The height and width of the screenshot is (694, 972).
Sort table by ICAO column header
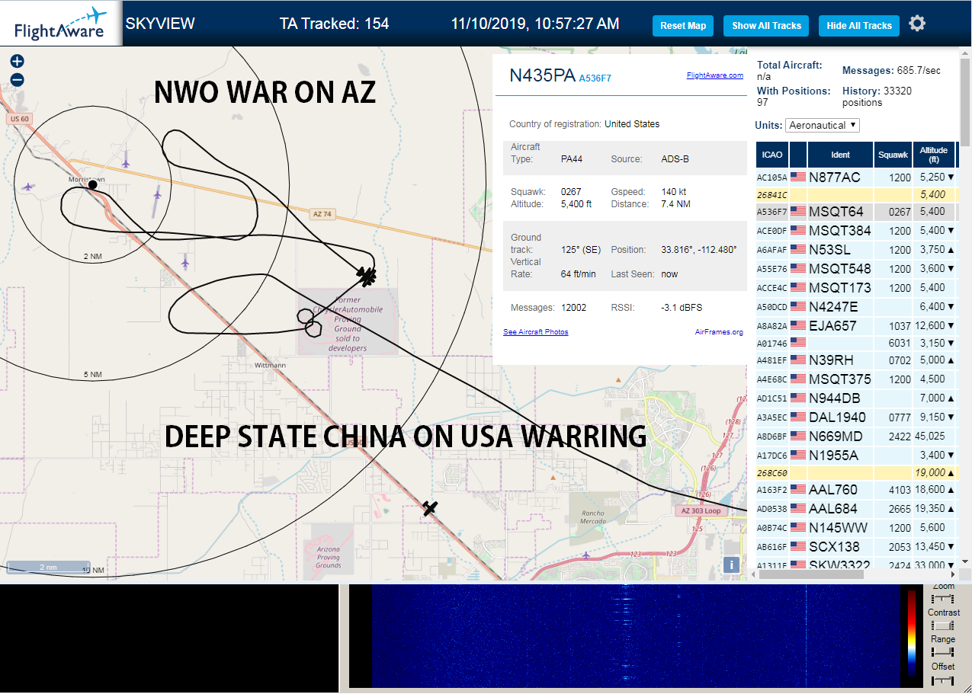coord(772,155)
